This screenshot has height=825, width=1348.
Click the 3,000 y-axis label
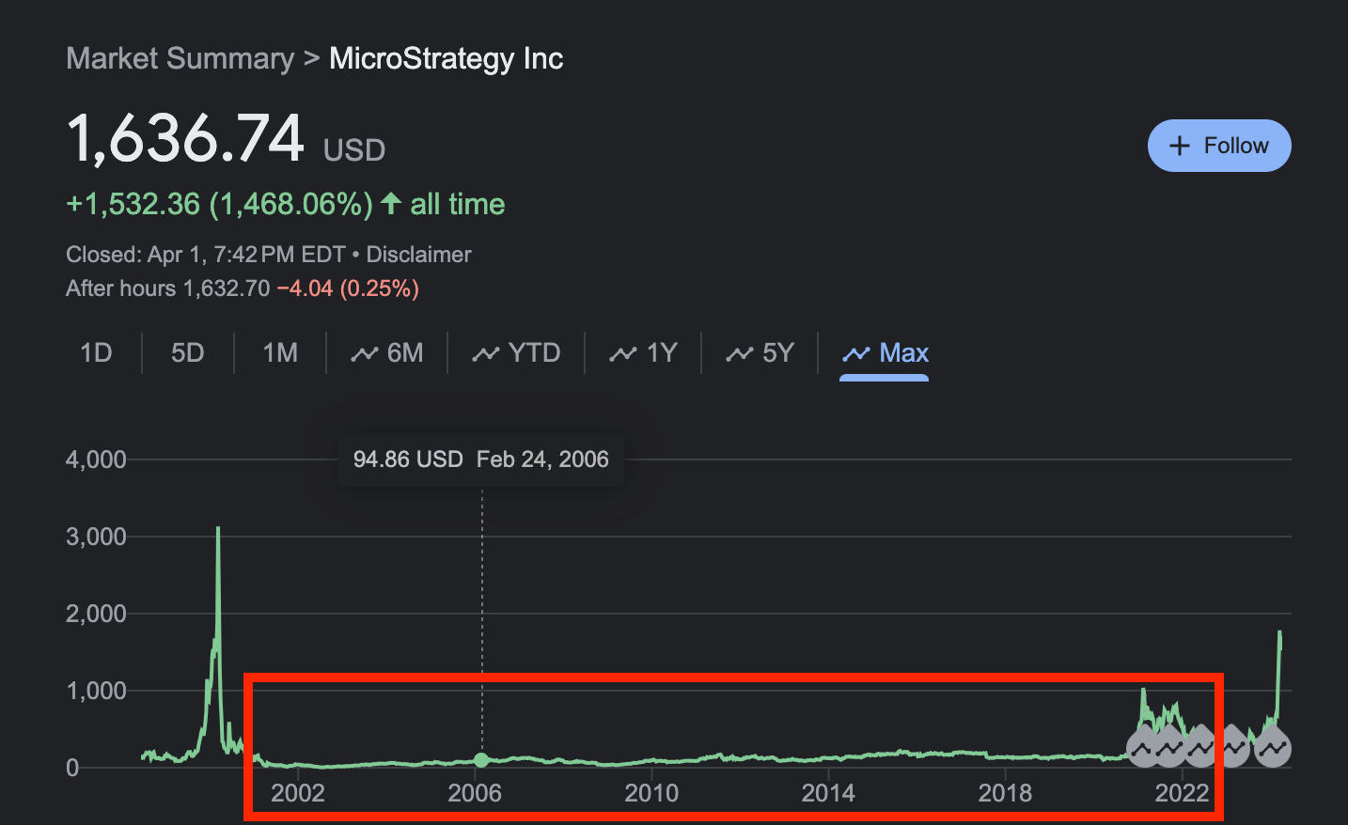[96, 537]
